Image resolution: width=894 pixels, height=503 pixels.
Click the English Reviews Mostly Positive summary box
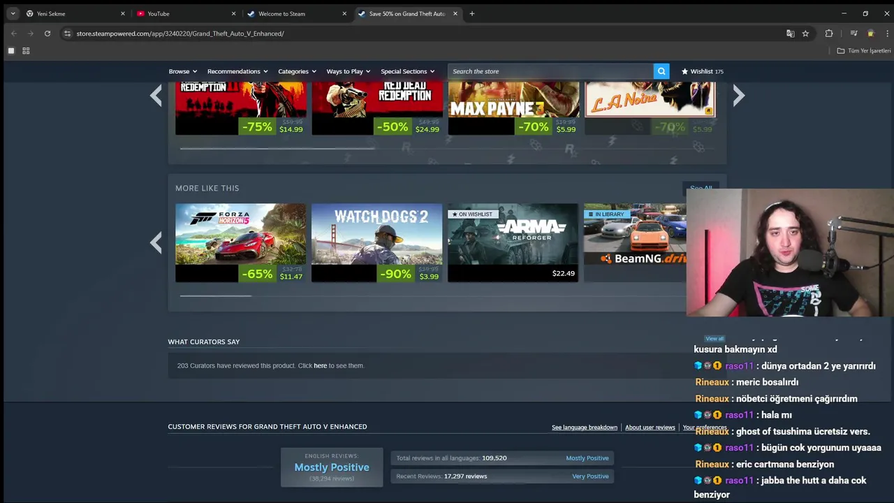tap(332, 467)
